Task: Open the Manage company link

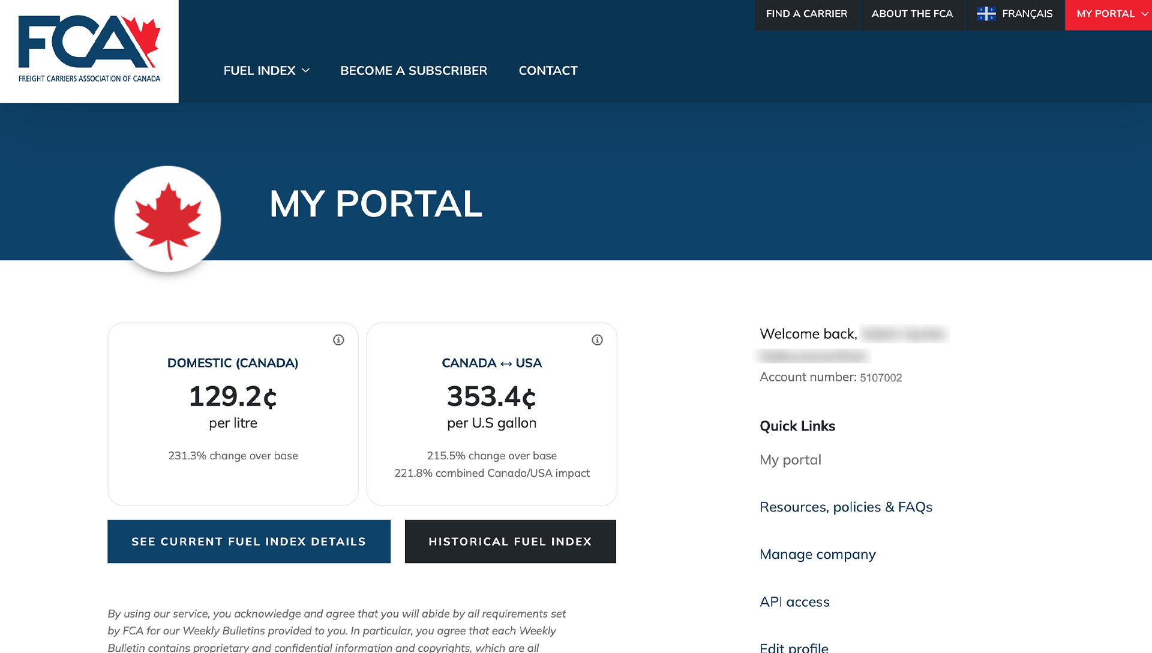Action: point(818,555)
